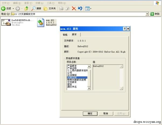162x125 pixels.
Task: Open the Search magnifier button
Action: tap(36, 9)
